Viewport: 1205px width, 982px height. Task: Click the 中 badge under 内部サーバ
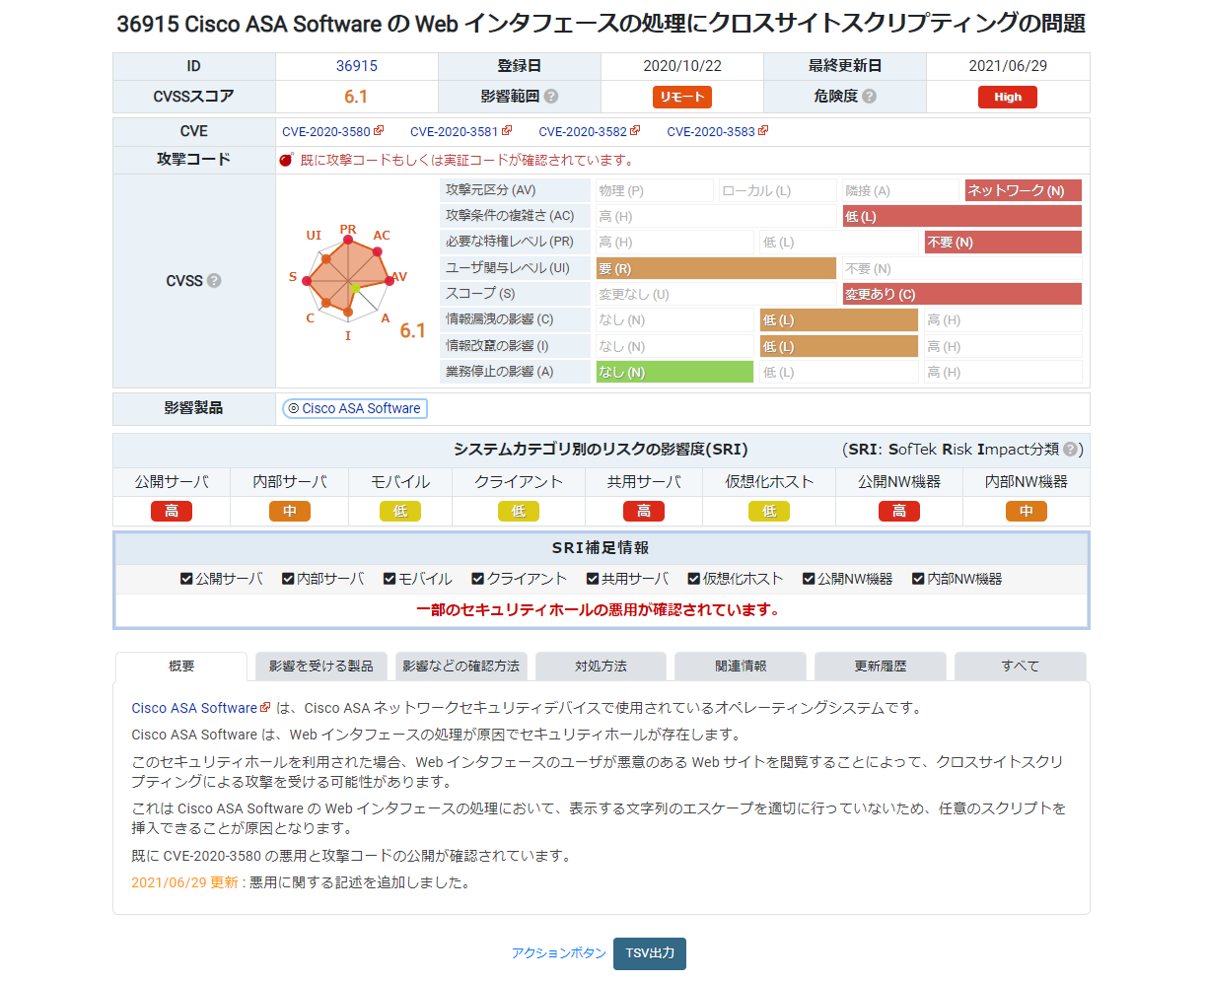[x=290, y=511]
